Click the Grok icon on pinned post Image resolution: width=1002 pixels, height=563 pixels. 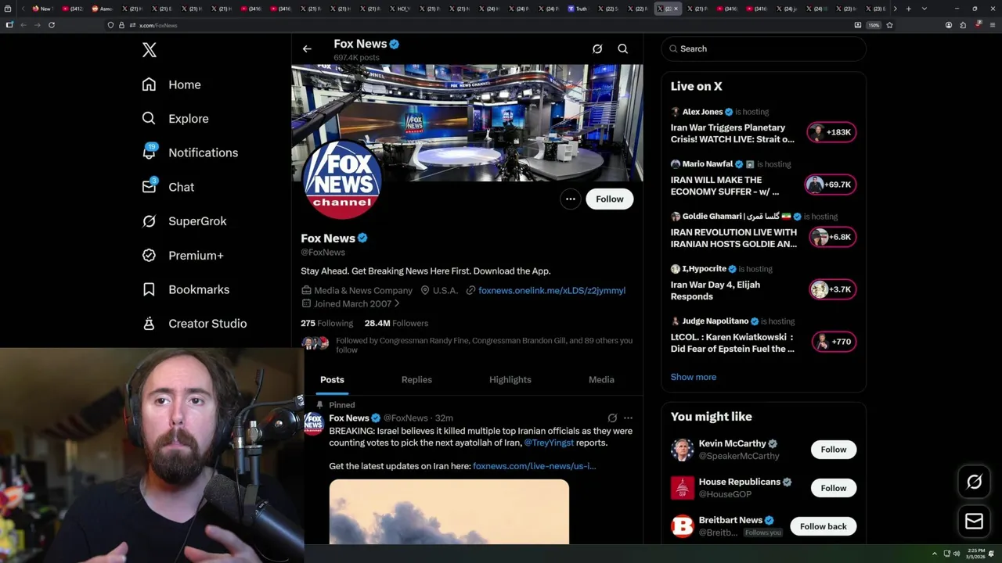click(x=612, y=418)
